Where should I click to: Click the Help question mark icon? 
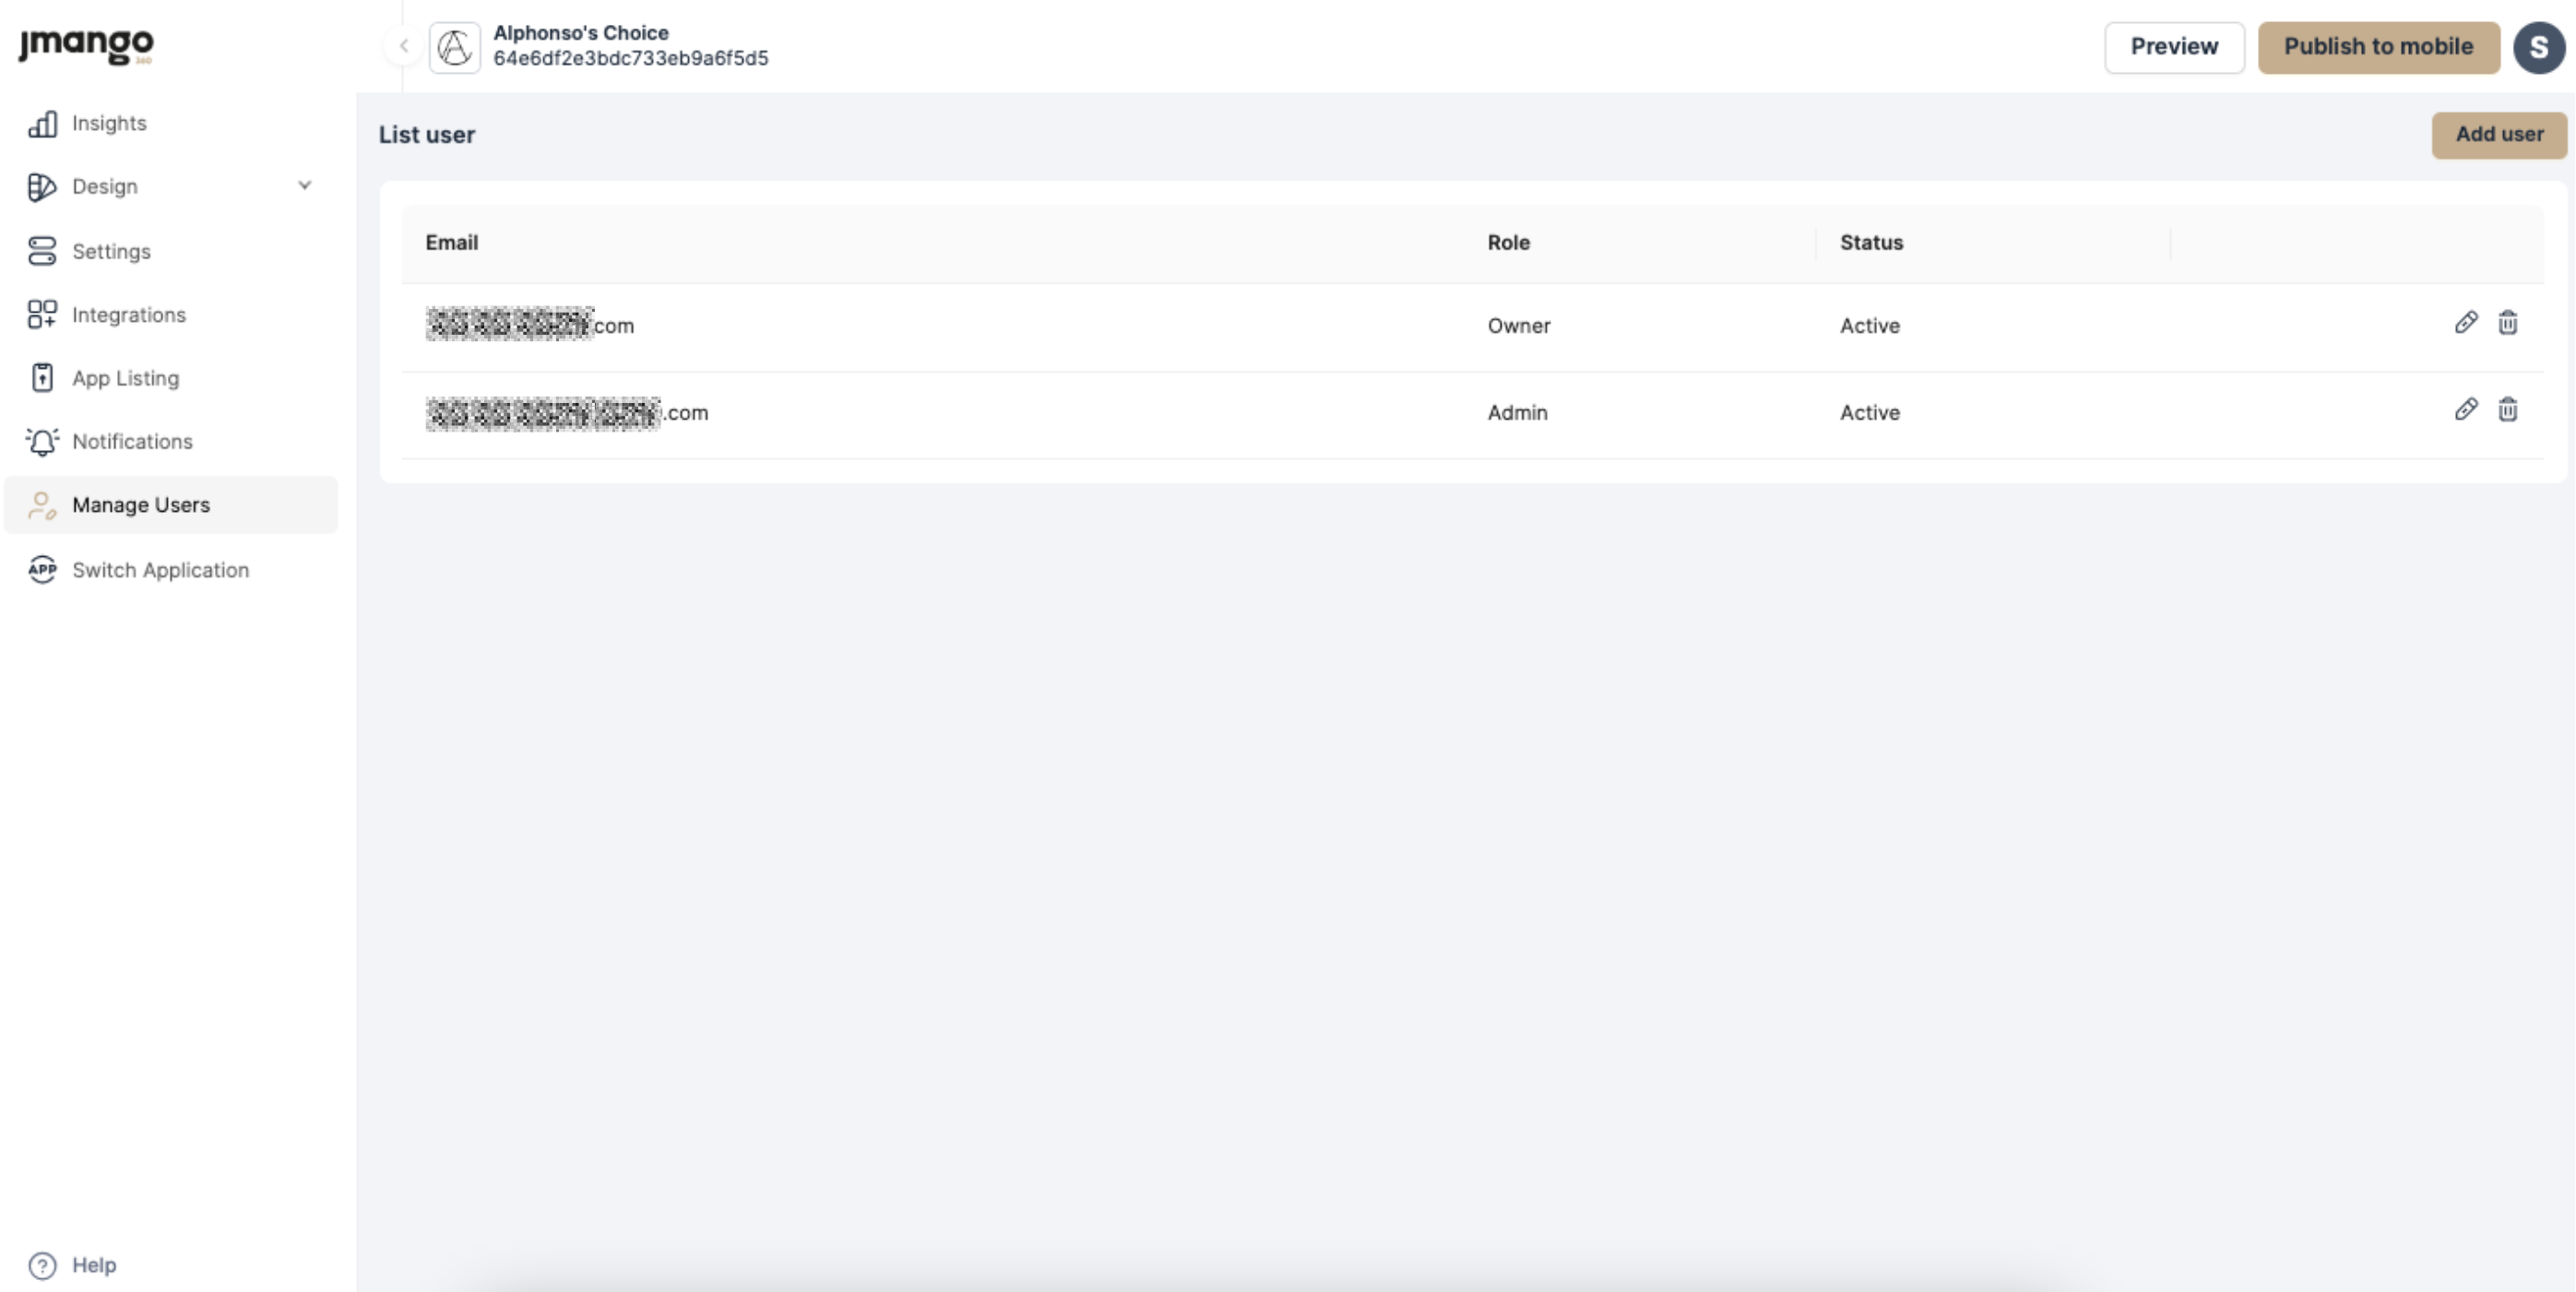coord(42,1265)
